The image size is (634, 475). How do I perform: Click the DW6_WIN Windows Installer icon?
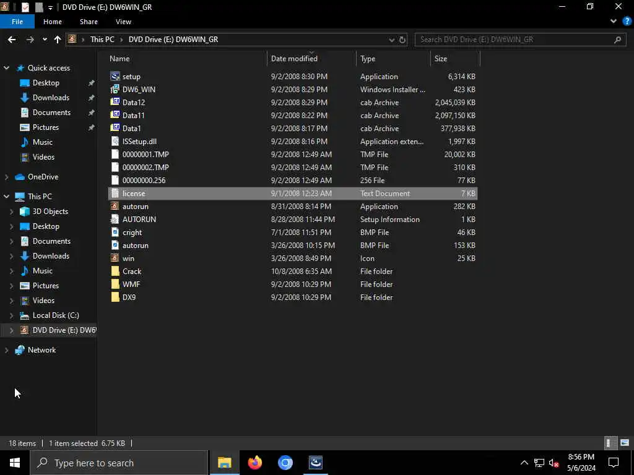click(x=115, y=89)
